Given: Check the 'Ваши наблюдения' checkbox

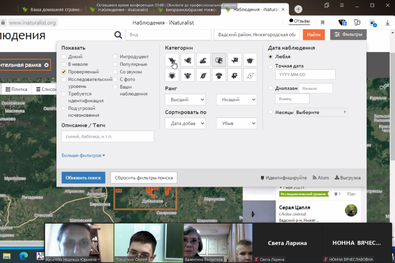Looking at the screenshot, I should coord(115,87).
